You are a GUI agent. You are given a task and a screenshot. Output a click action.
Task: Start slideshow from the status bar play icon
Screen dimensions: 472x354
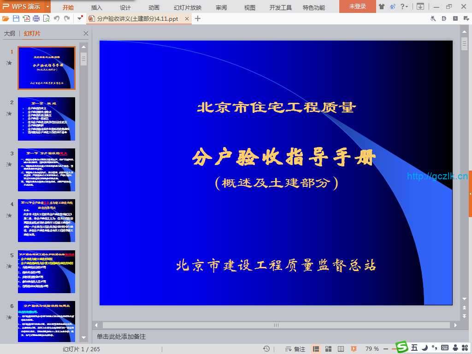tap(354, 349)
